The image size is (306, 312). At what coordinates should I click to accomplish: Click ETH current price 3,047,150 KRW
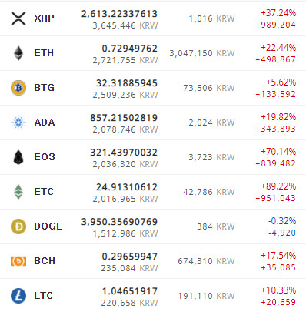(x=202, y=53)
